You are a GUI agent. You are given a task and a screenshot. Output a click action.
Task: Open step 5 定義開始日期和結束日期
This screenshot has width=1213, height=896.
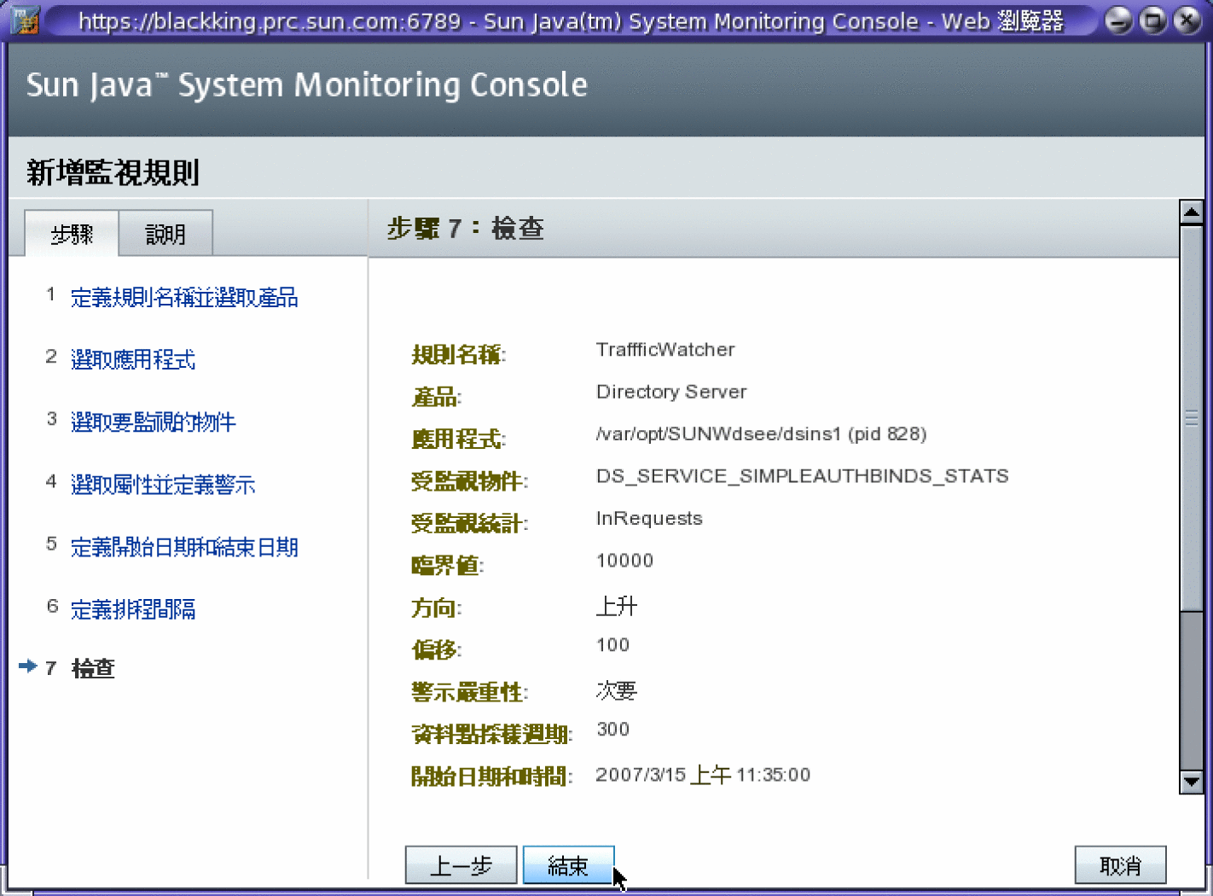(184, 547)
